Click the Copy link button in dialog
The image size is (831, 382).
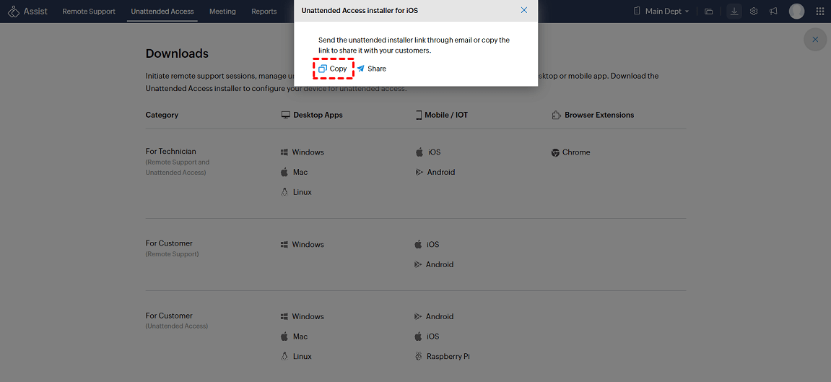pyautogui.click(x=333, y=69)
